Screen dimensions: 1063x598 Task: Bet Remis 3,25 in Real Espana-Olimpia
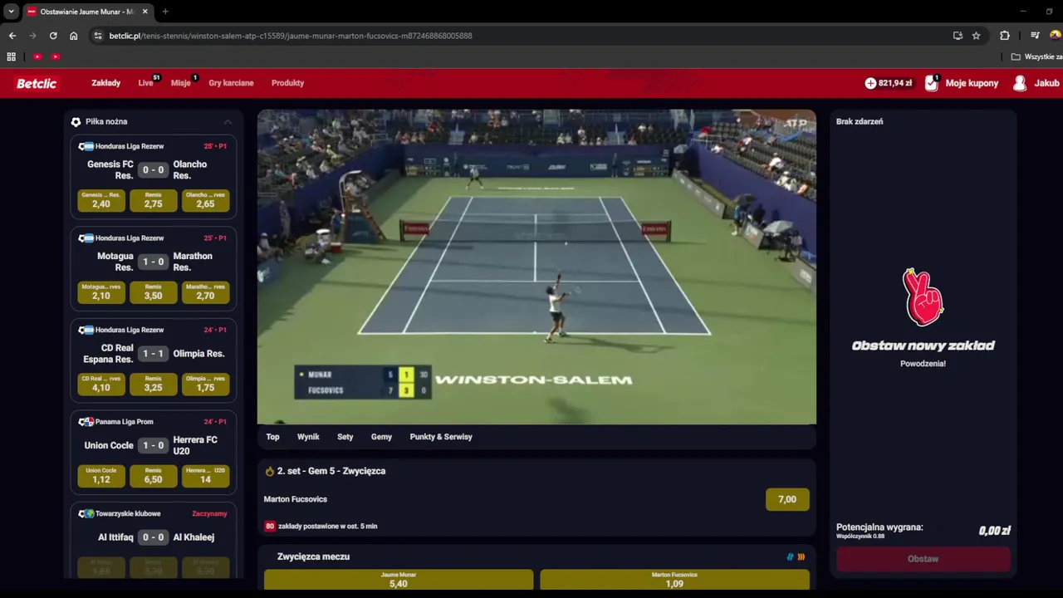pyautogui.click(x=153, y=384)
